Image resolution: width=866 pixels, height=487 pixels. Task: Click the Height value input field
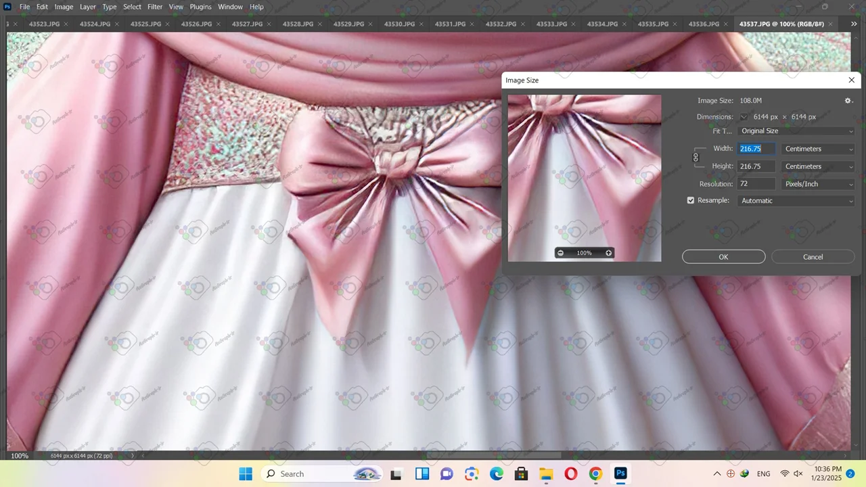(756, 166)
